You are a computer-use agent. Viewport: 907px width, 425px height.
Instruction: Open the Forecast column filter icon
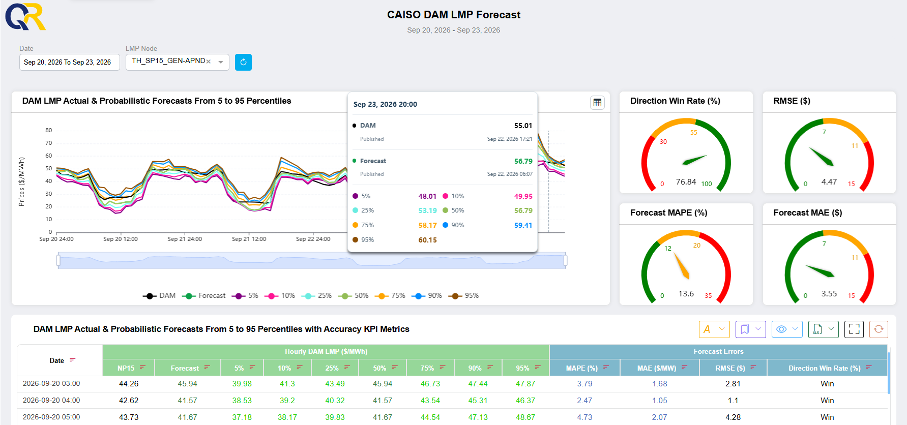click(207, 368)
